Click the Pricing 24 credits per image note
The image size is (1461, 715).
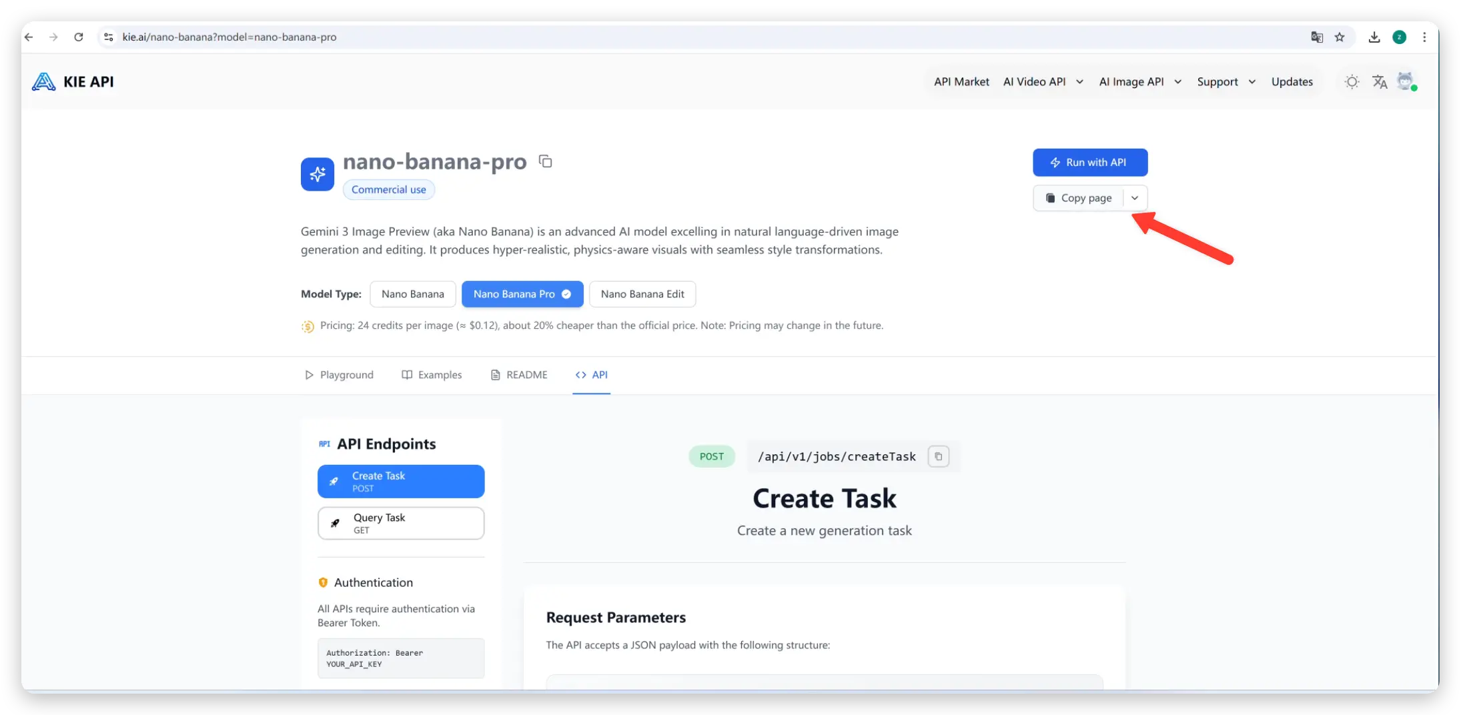602,326
